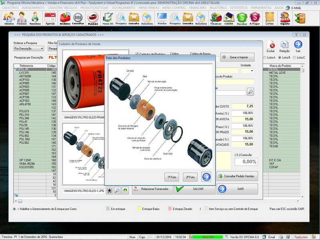Open the Fornece suppliers icon
Image resolution: width=320 pixels, height=240 pixels.
22,18
